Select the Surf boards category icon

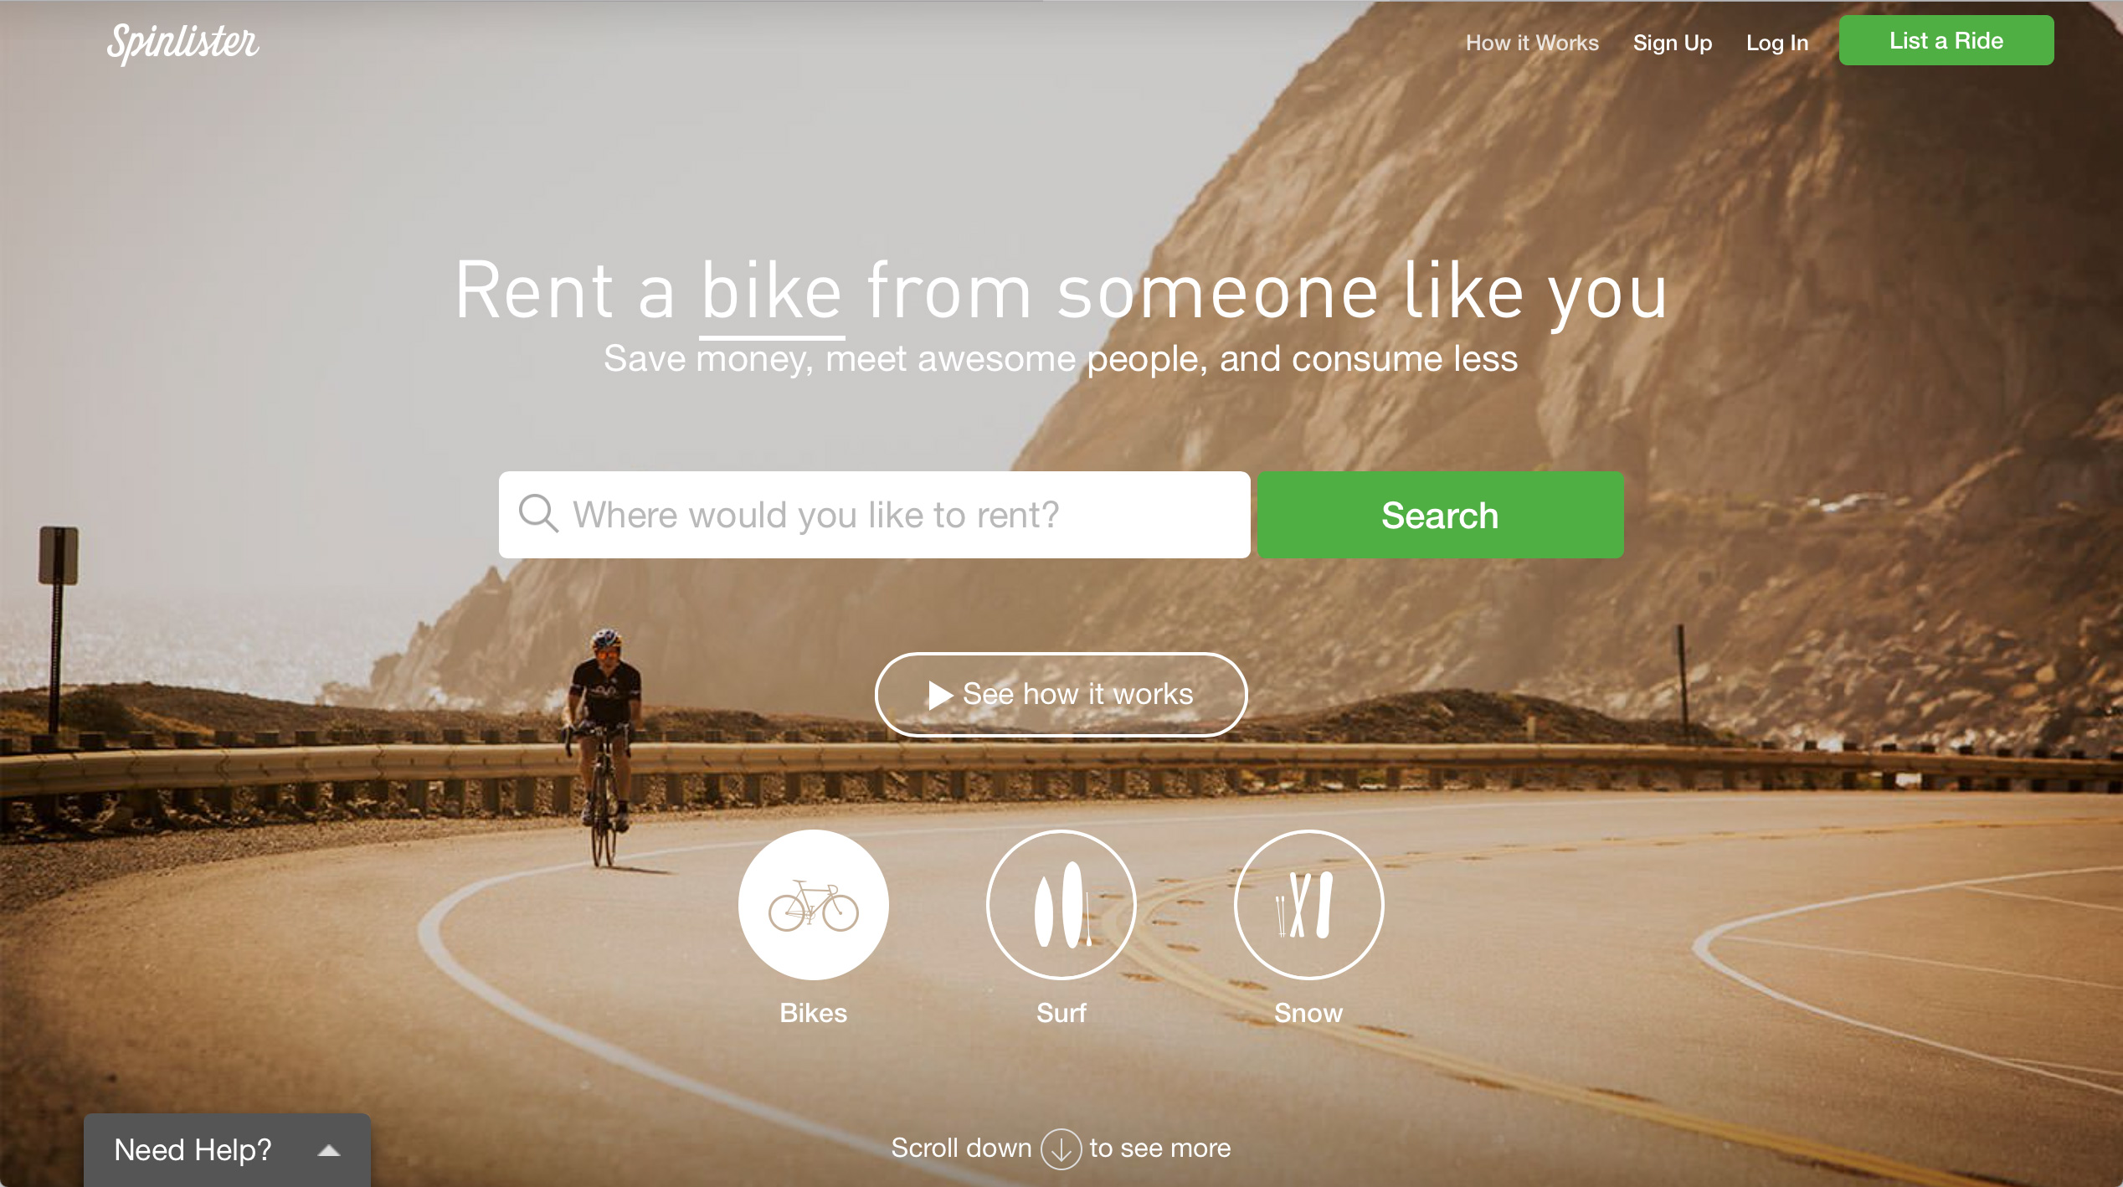[x=1061, y=904]
